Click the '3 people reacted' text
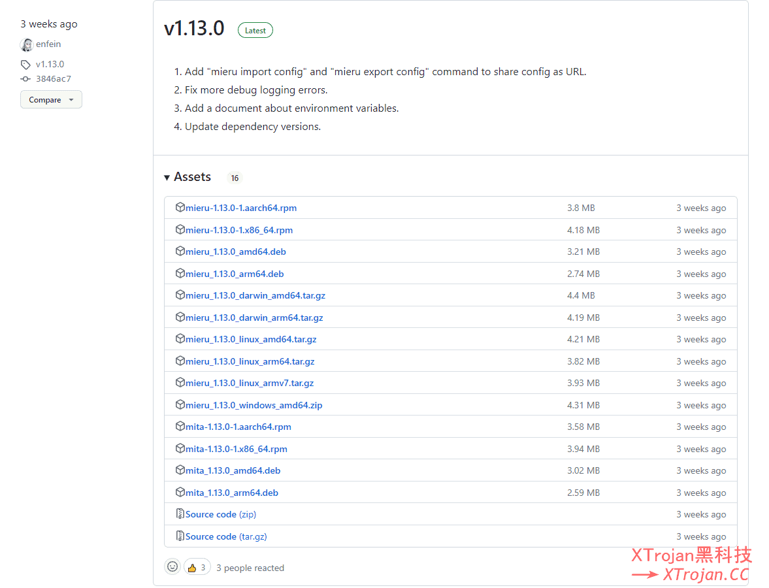Image resolution: width=769 pixels, height=588 pixels. [x=250, y=568]
